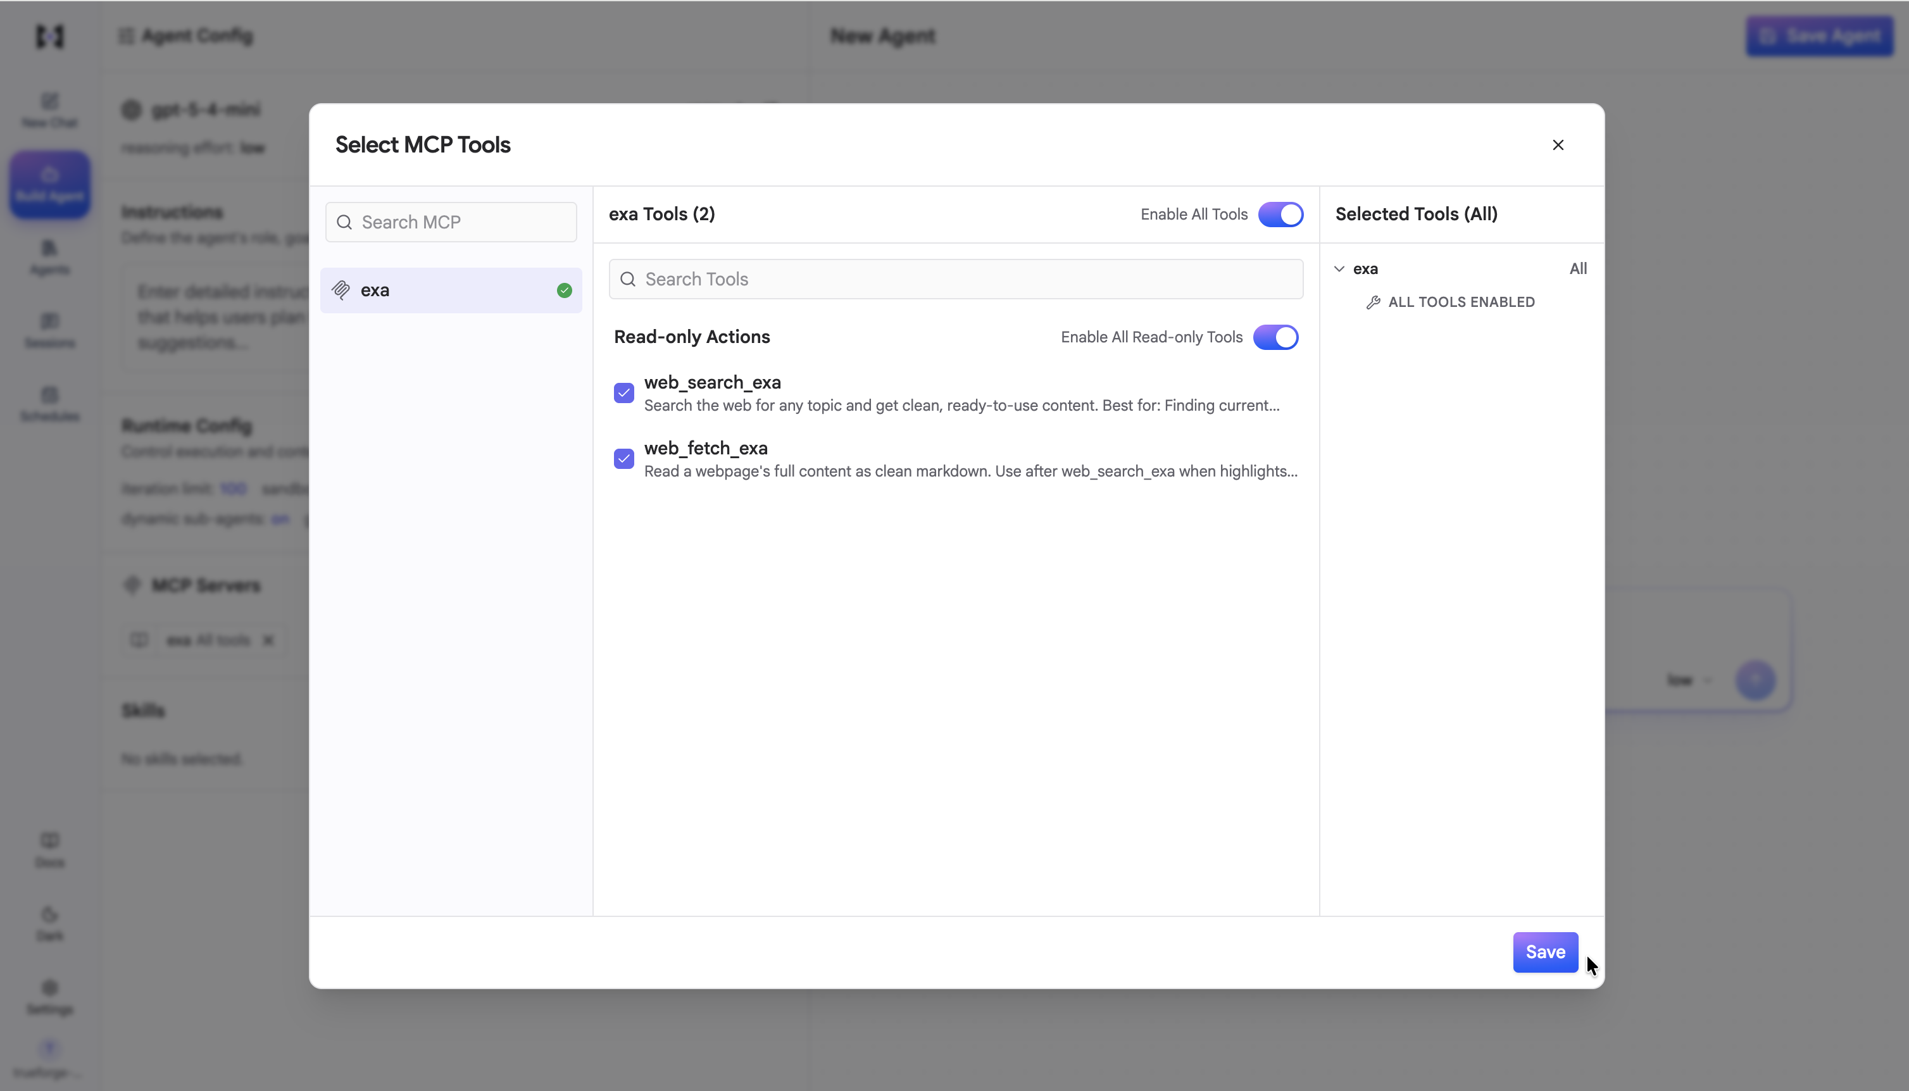1909x1091 pixels.
Task: Uncheck the web_search_exa checkbox
Action: tap(623, 392)
